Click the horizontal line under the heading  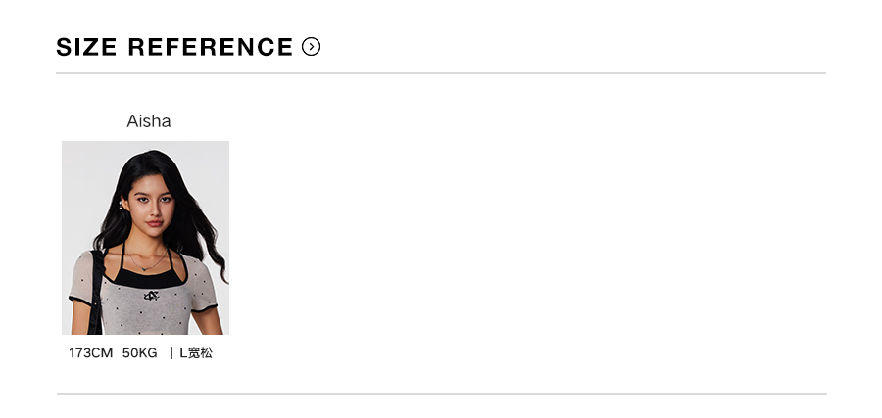tap(441, 73)
